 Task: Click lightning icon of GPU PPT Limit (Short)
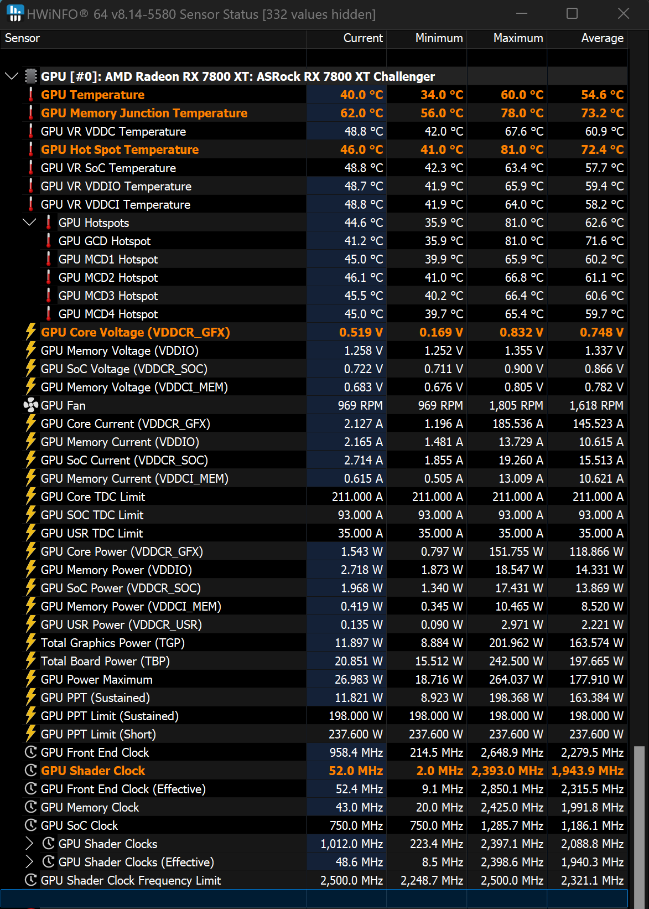(x=31, y=734)
